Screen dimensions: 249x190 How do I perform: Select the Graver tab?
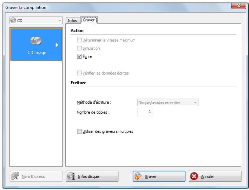(x=89, y=20)
